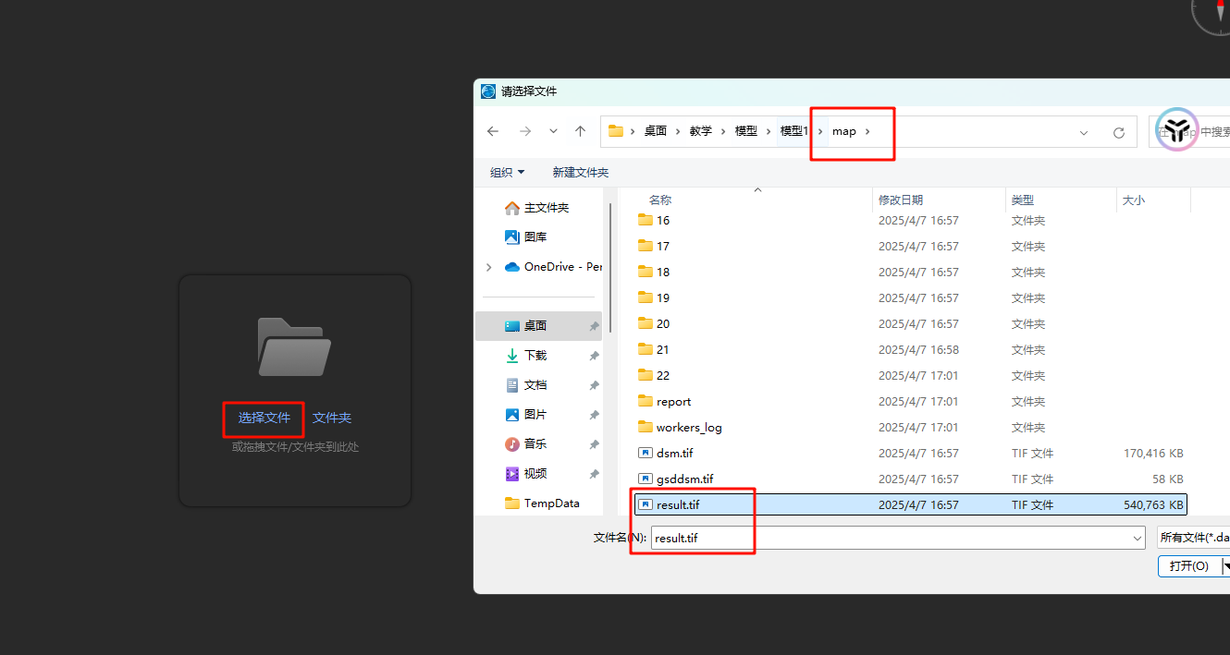The width and height of the screenshot is (1230, 655).
Task: Open the 组织 menu
Action: point(507,173)
